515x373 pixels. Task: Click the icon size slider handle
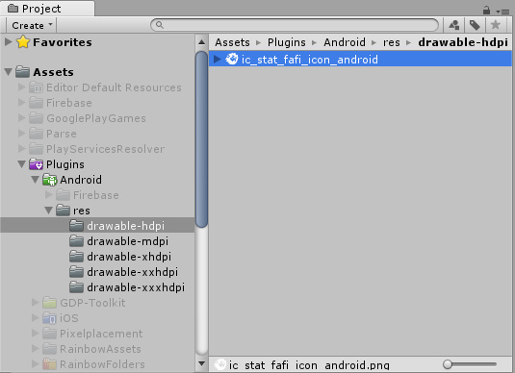[x=448, y=364]
